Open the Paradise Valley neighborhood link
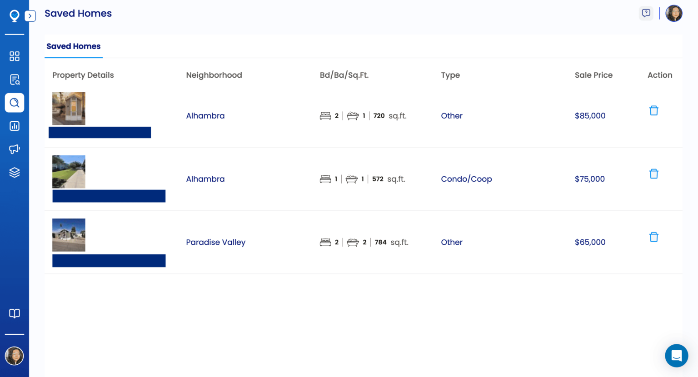The image size is (698, 377). click(216, 242)
